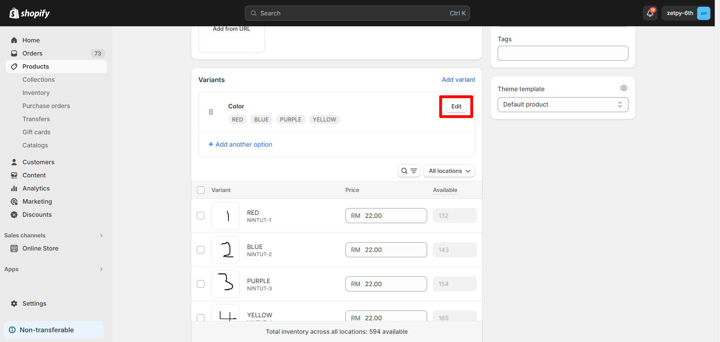720x342 pixels.
Task: Click the RED color tag
Action: [237, 120]
